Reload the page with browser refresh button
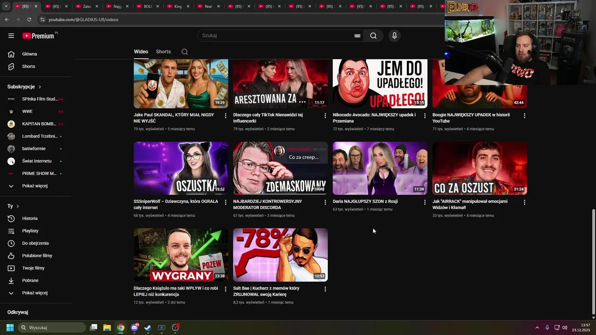Screen dimensions: 596x335 (x=29, y=20)
